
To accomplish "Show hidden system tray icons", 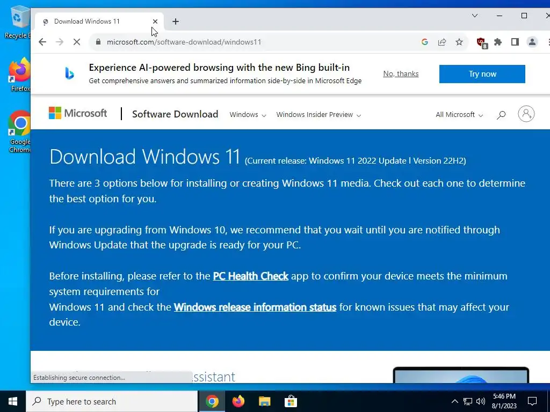I will tap(454, 401).
